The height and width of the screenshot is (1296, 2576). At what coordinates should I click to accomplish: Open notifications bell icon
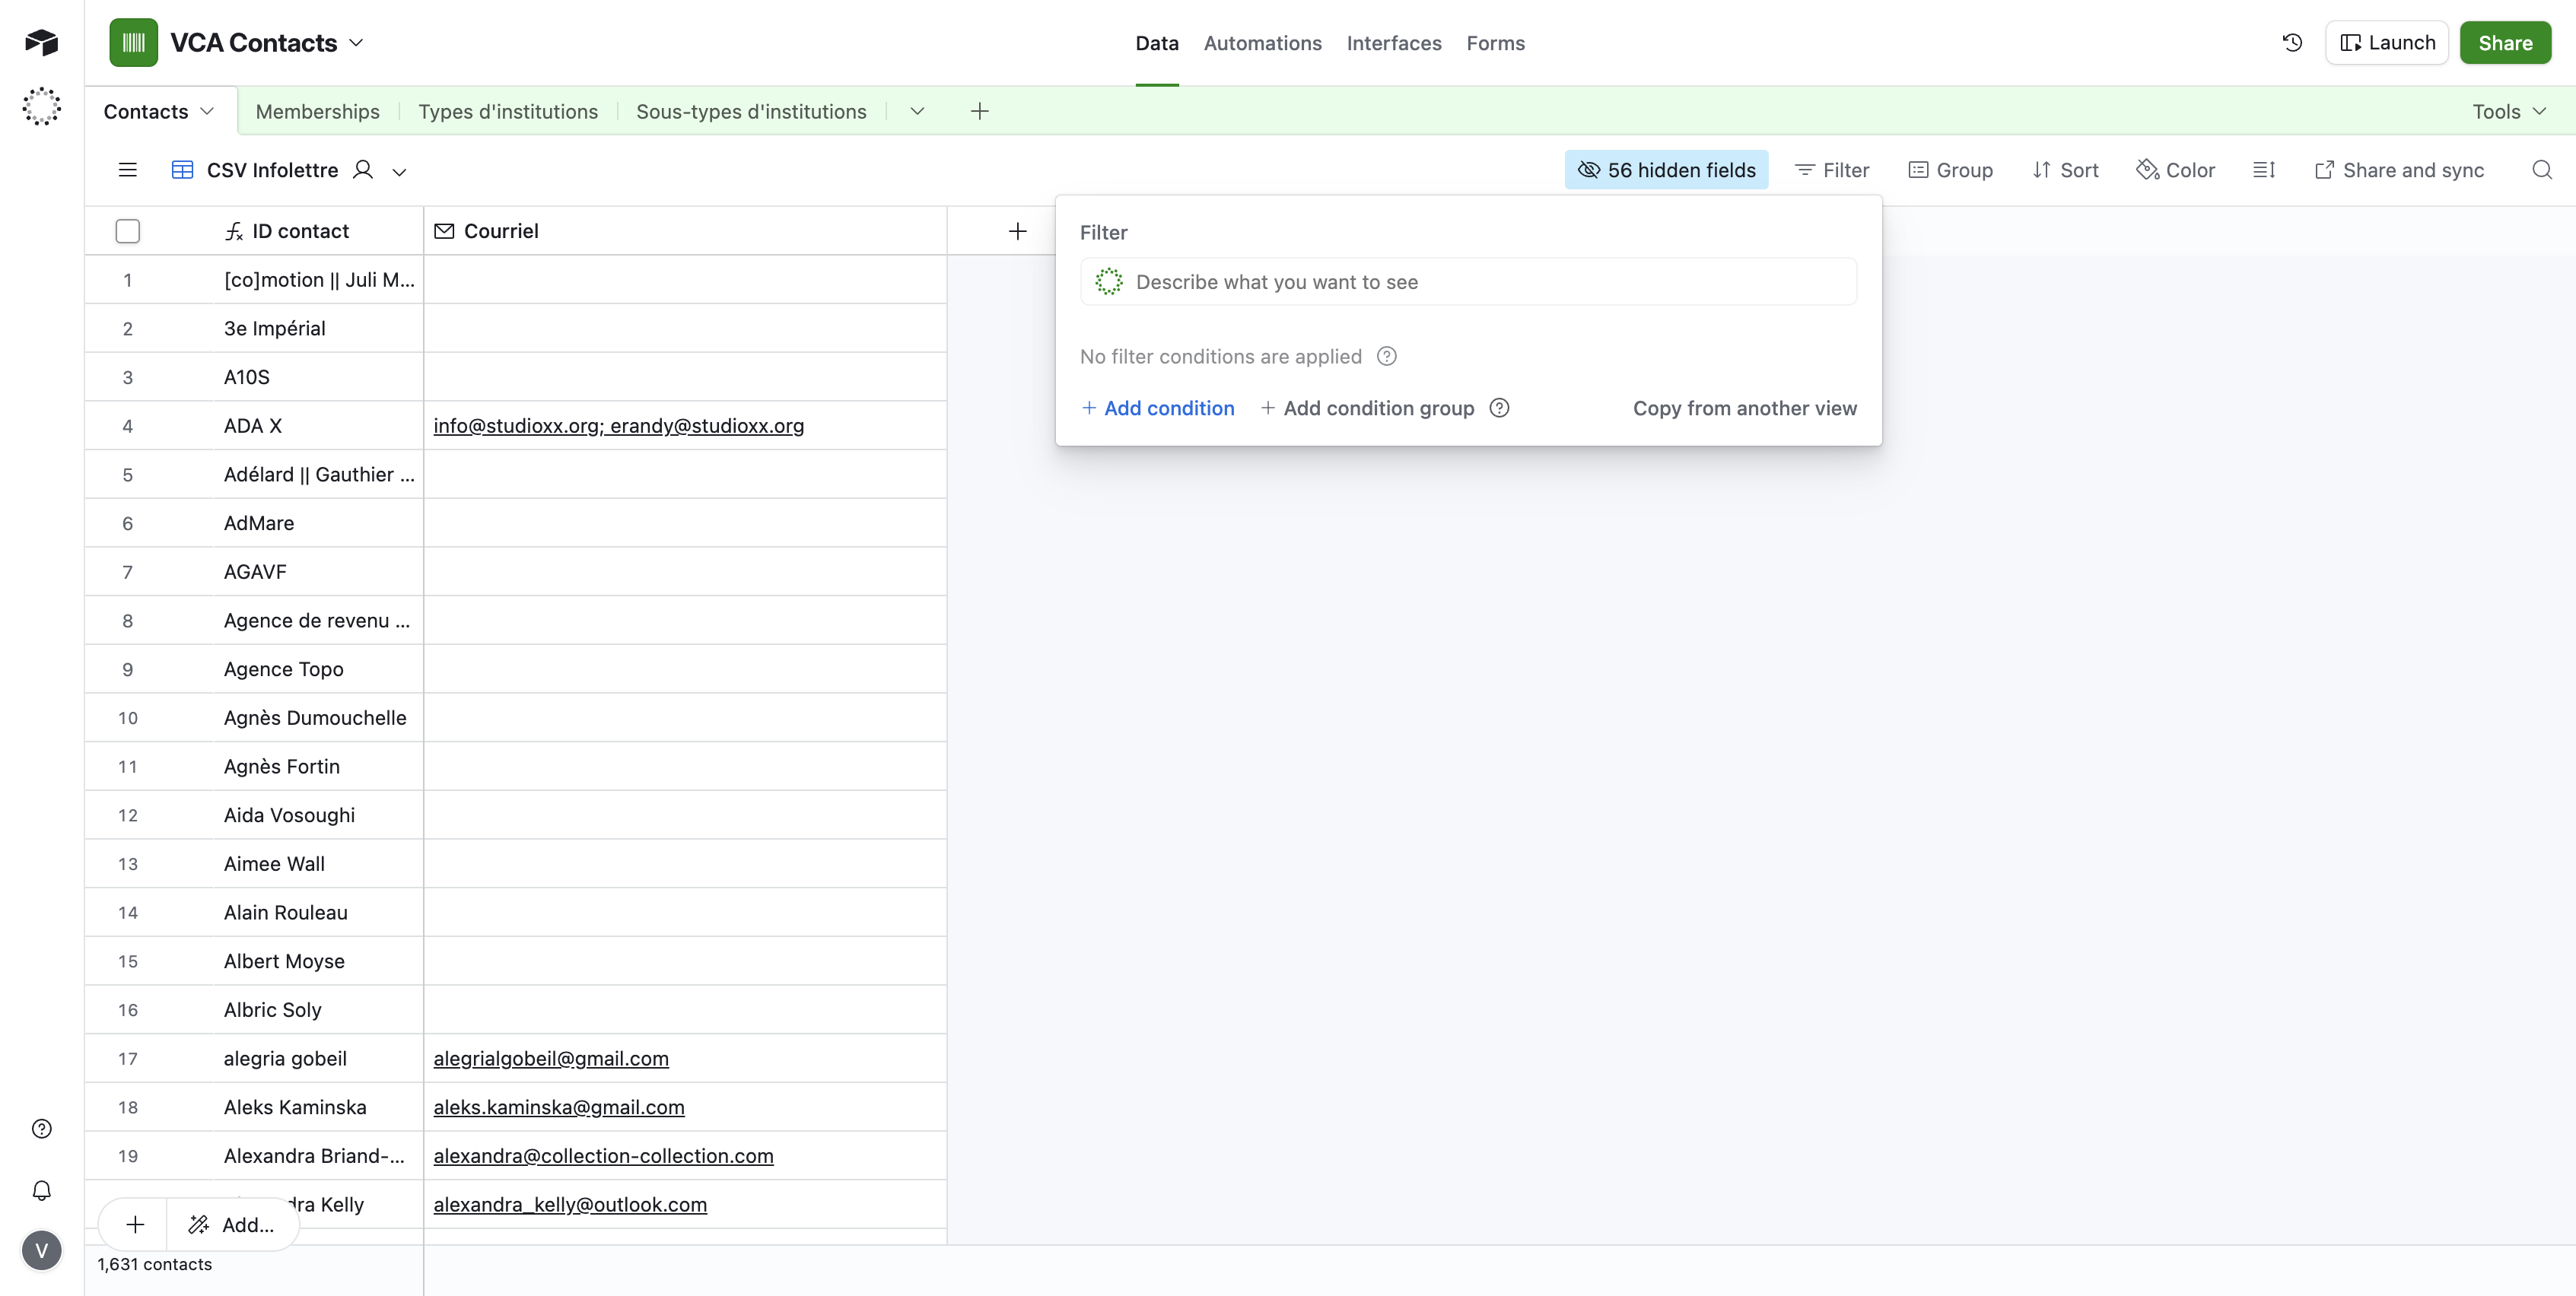[x=41, y=1190]
